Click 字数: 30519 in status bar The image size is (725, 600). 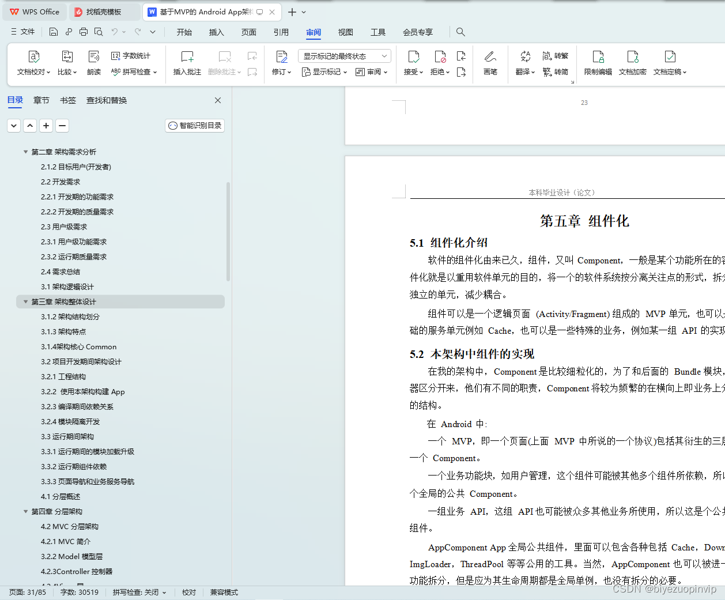(80, 593)
